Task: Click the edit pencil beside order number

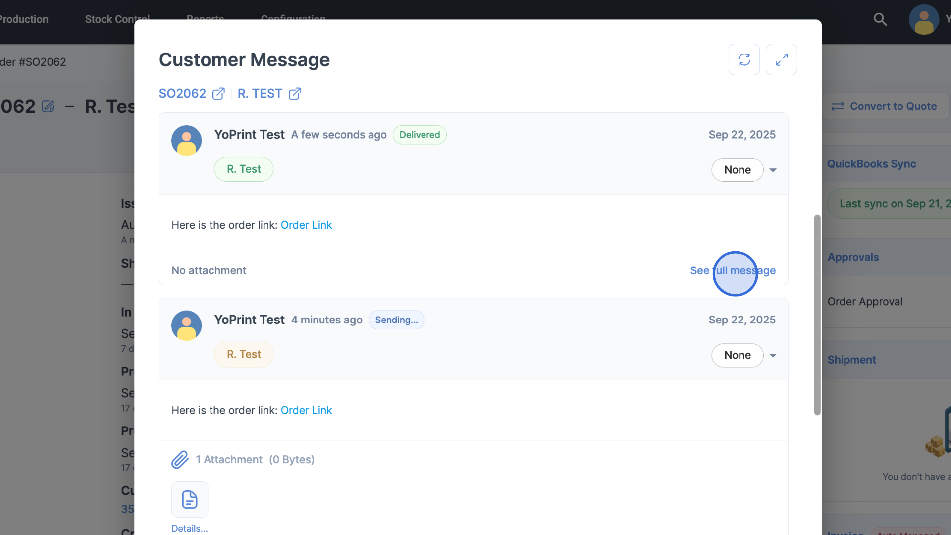Action: coord(48,107)
